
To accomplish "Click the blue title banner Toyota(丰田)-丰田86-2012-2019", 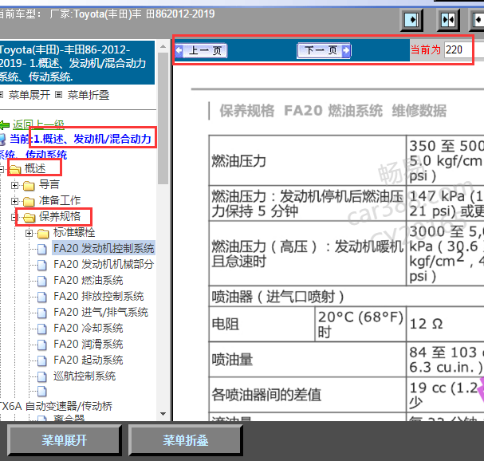I will tap(77, 63).
